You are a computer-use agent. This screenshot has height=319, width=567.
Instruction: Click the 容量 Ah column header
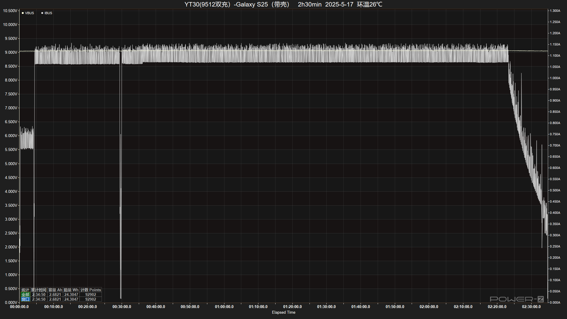pyautogui.click(x=55, y=290)
